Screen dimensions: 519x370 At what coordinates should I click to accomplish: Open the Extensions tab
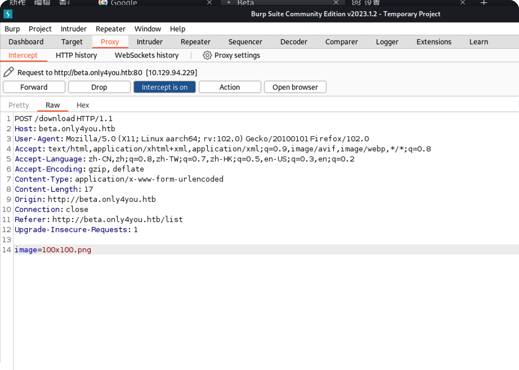[434, 42]
